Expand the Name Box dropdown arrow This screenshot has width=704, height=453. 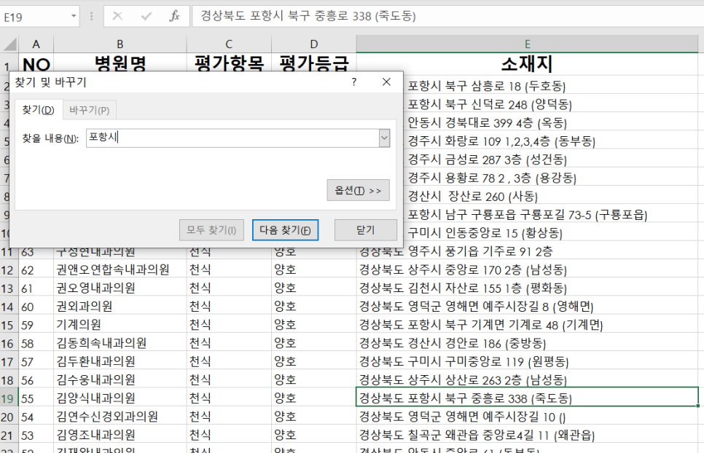tap(73, 17)
